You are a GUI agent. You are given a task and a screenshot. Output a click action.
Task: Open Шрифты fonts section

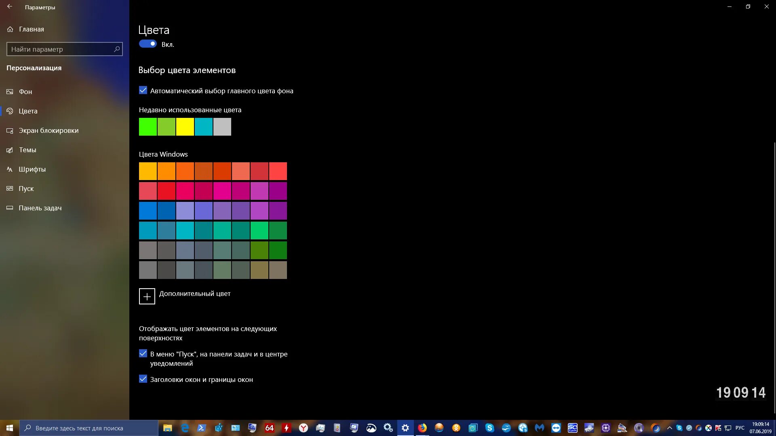coord(32,169)
